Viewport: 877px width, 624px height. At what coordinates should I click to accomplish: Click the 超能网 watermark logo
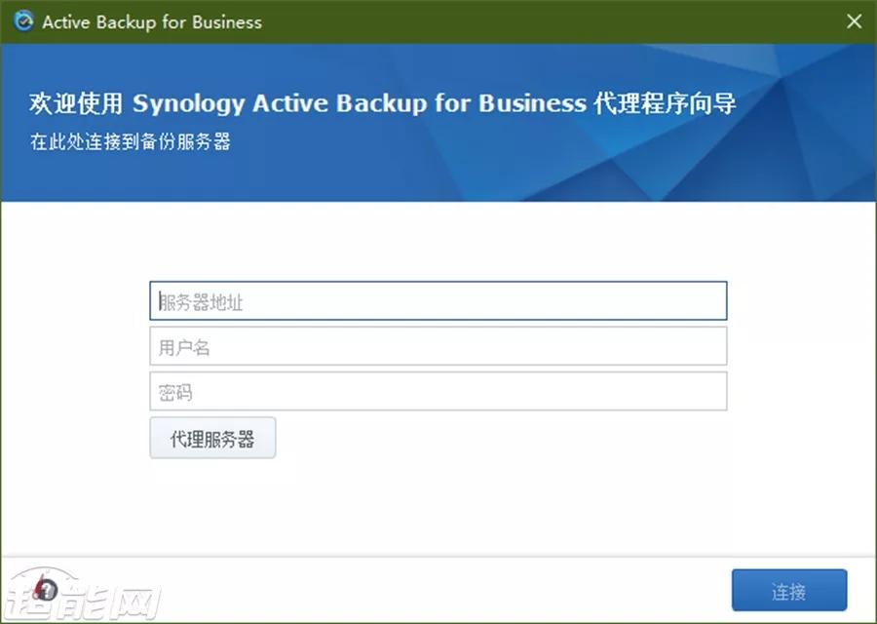83,595
